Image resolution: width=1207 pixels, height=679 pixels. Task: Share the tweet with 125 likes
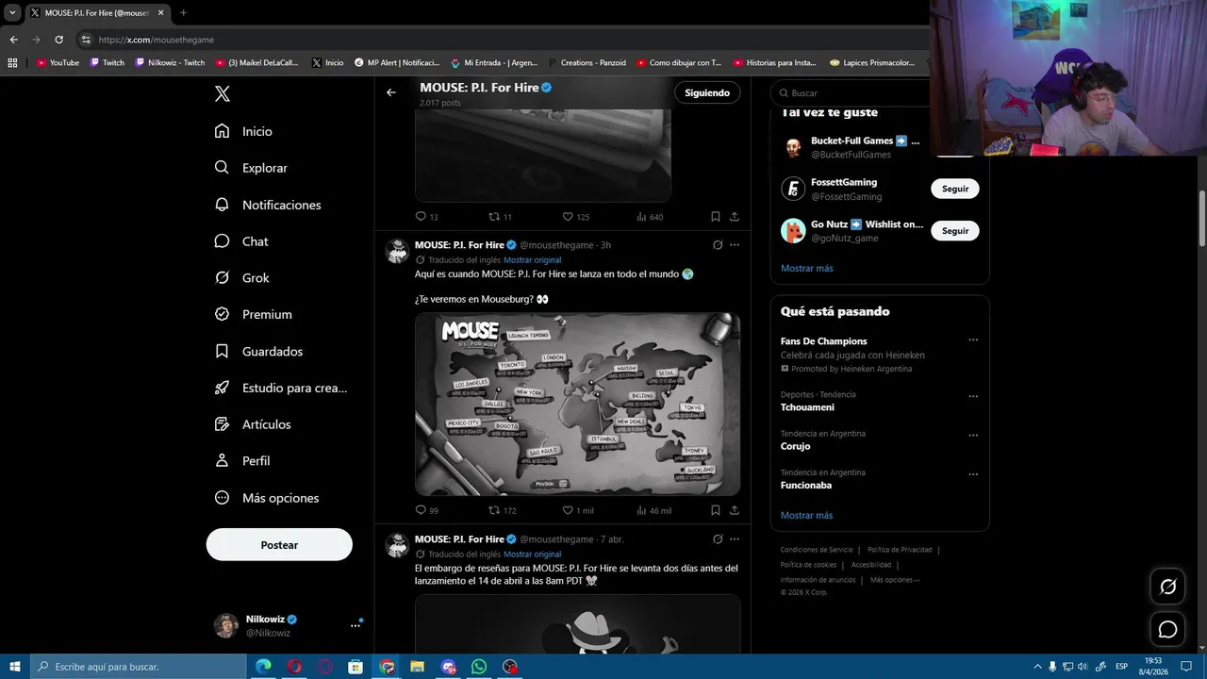[734, 216]
